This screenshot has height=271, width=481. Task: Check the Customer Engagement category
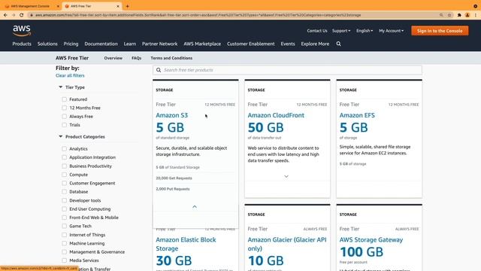click(x=64, y=183)
